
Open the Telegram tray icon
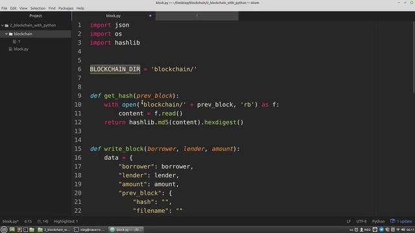click(x=381, y=230)
